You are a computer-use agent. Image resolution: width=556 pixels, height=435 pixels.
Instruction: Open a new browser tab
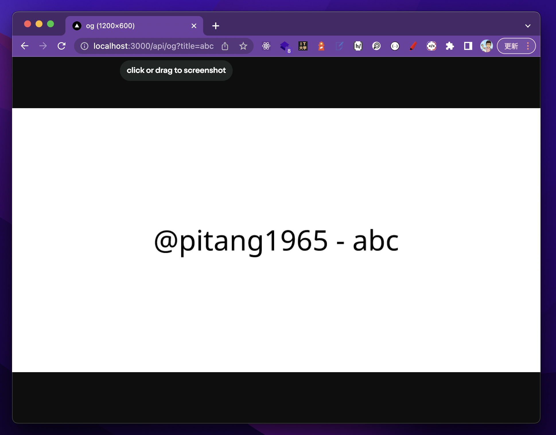click(215, 26)
